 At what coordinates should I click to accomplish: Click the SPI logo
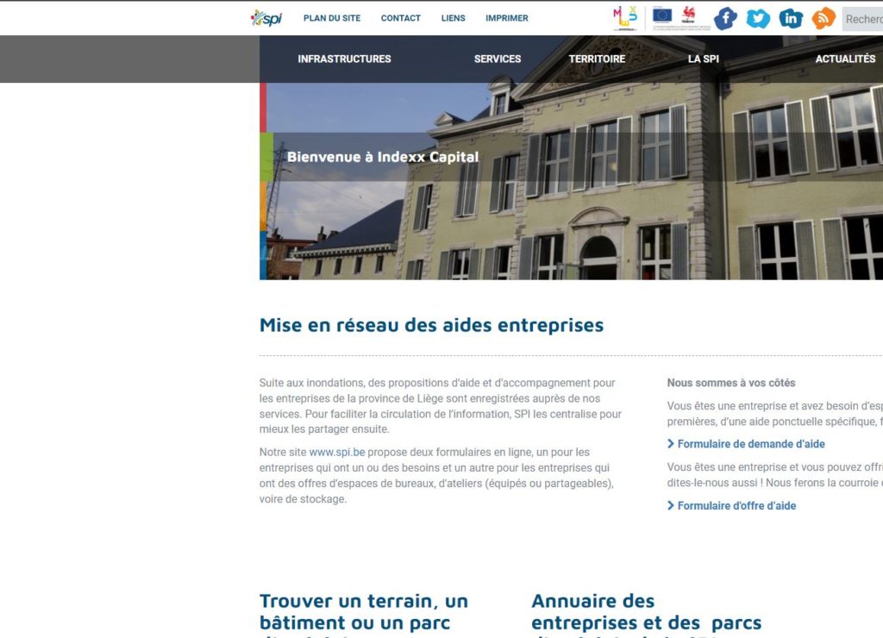[266, 17]
